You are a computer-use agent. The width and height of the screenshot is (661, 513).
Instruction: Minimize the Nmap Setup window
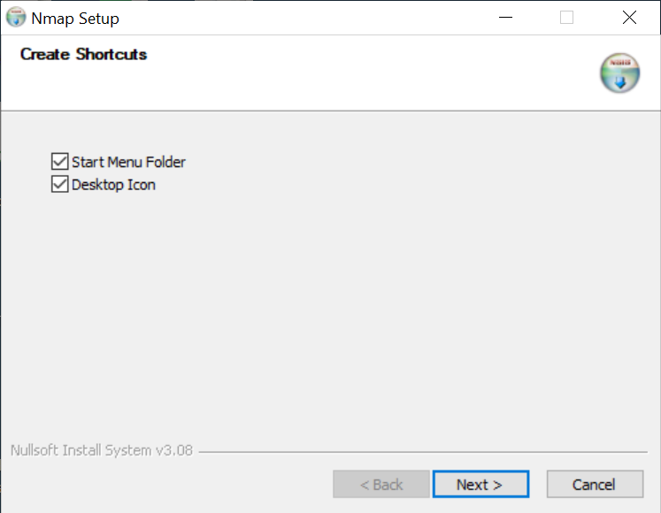pyautogui.click(x=505, y=18)
